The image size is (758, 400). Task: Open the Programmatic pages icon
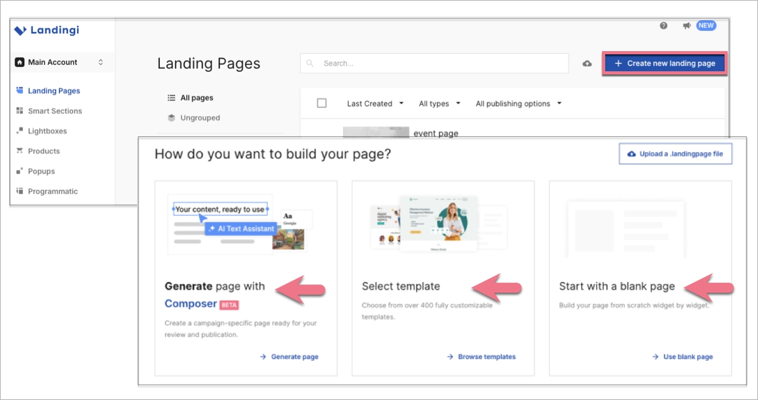(x=19, y=191)
